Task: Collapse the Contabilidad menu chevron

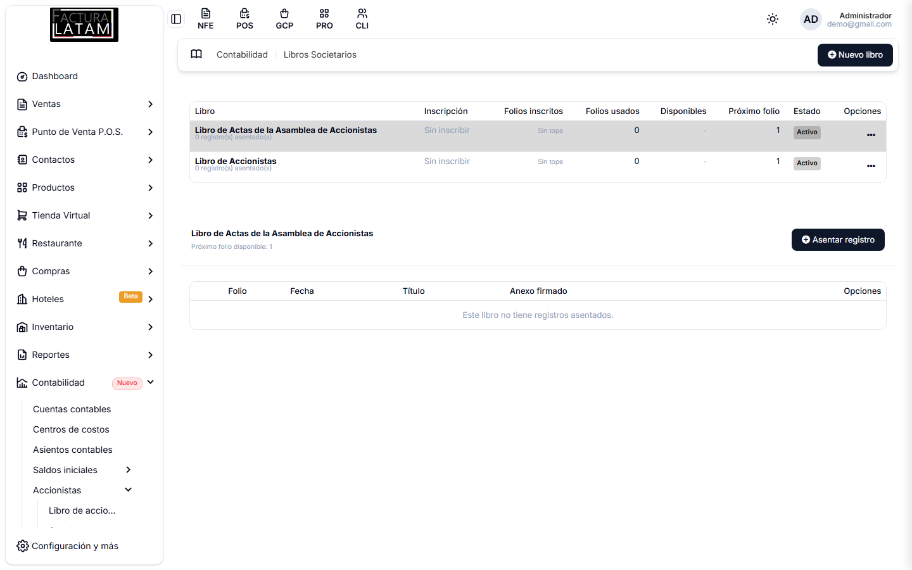Action: coord(150,383)
